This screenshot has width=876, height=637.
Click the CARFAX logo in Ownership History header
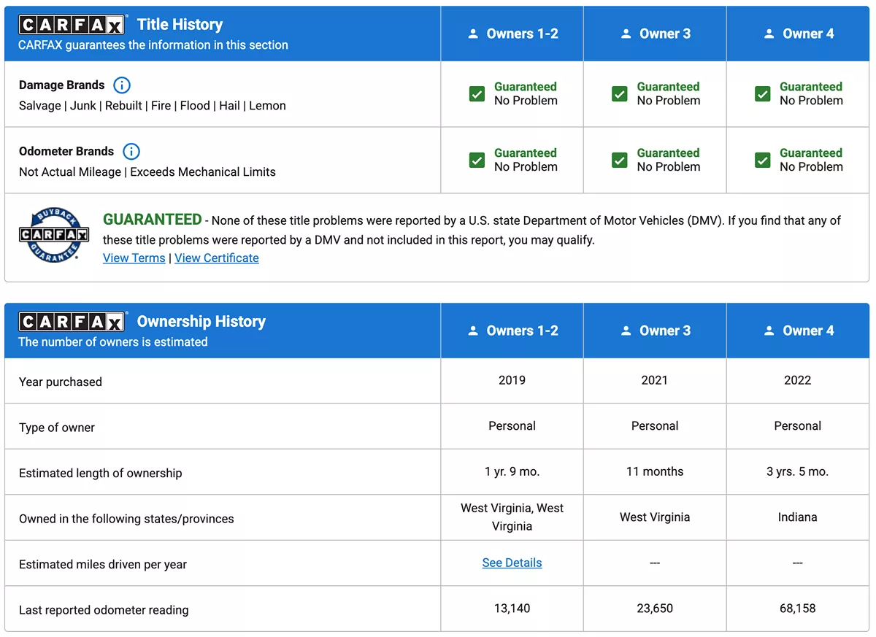(72, 322)
